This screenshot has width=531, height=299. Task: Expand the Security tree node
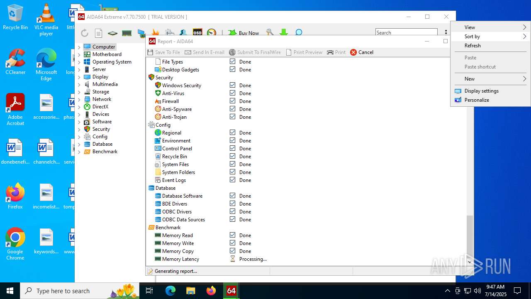[x=79, y=129]
